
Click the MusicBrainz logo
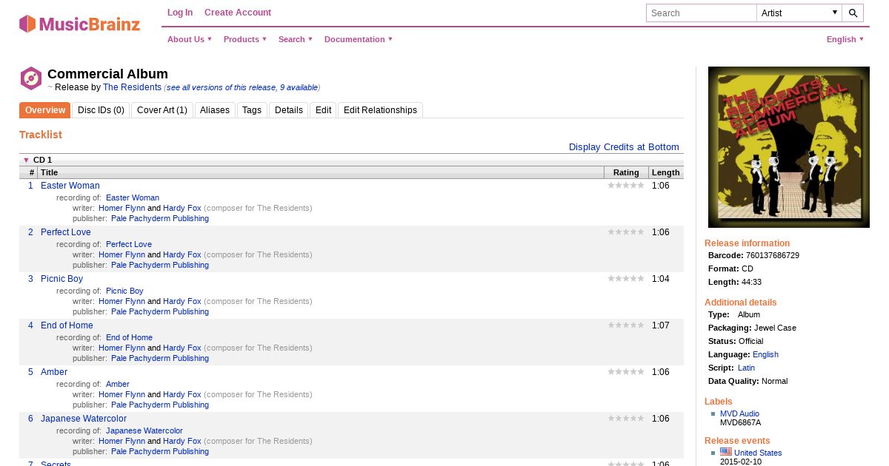(79, 24)
